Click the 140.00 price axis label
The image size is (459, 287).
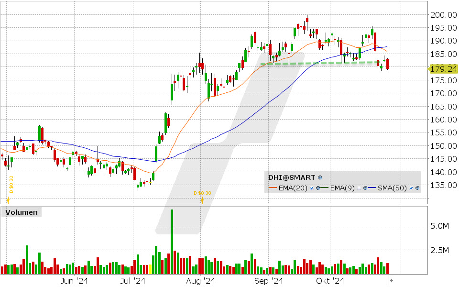pyautogui.click(x=444, y=172)
